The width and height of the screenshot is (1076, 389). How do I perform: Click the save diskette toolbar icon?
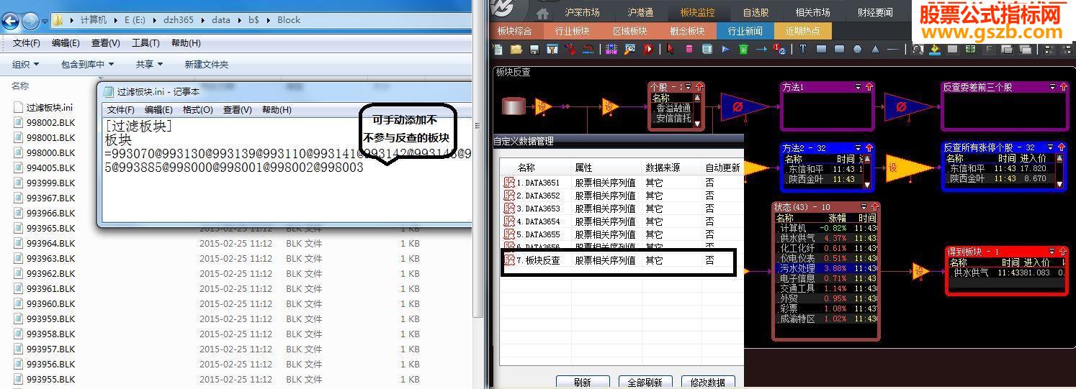tap(534, 49)
